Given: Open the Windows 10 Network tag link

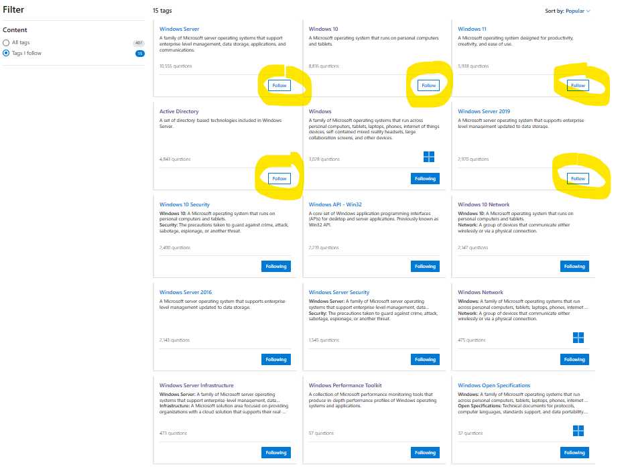Looking at the screenshot, I should [x=483, y=204].
